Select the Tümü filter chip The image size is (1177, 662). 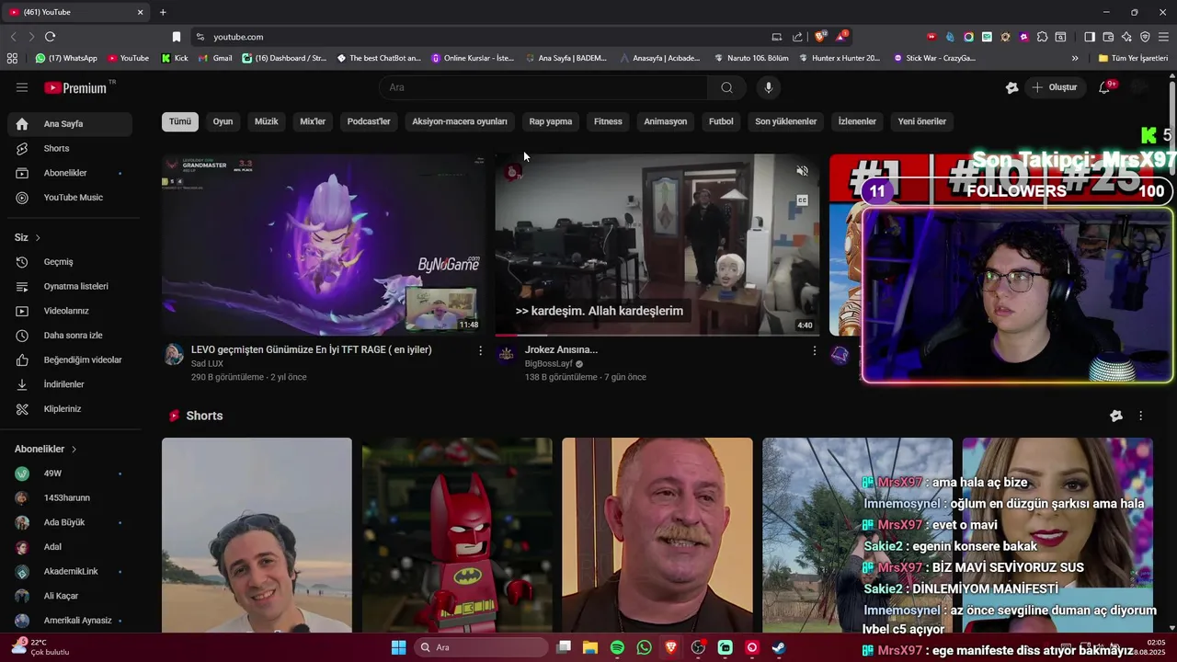[x=180, y=121]
